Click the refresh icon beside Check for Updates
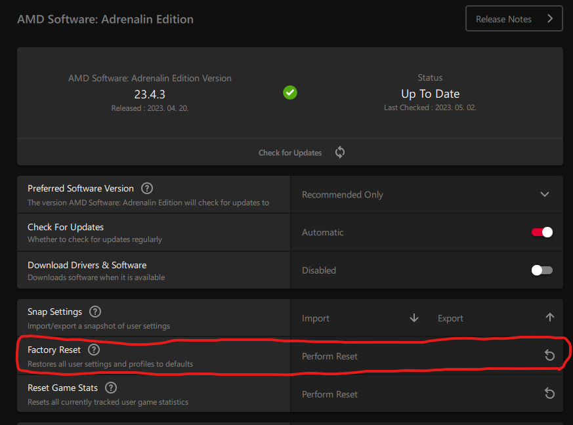Image resolution: width=573 pixels, height=425 pixels. (340, 152)
